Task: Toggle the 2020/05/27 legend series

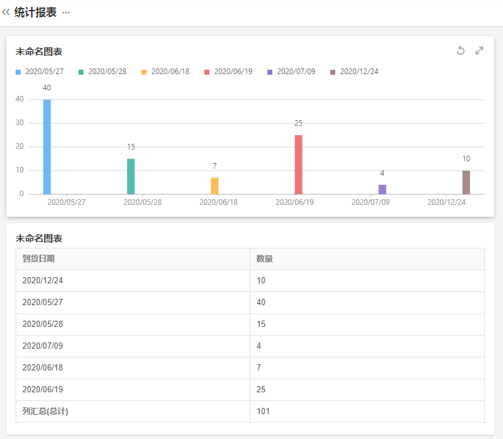Action: pyautogui.click(x=40, y=72)
